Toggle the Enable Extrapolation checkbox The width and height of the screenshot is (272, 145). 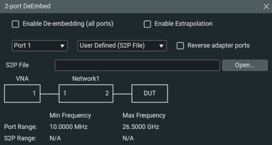click(147, 24)
